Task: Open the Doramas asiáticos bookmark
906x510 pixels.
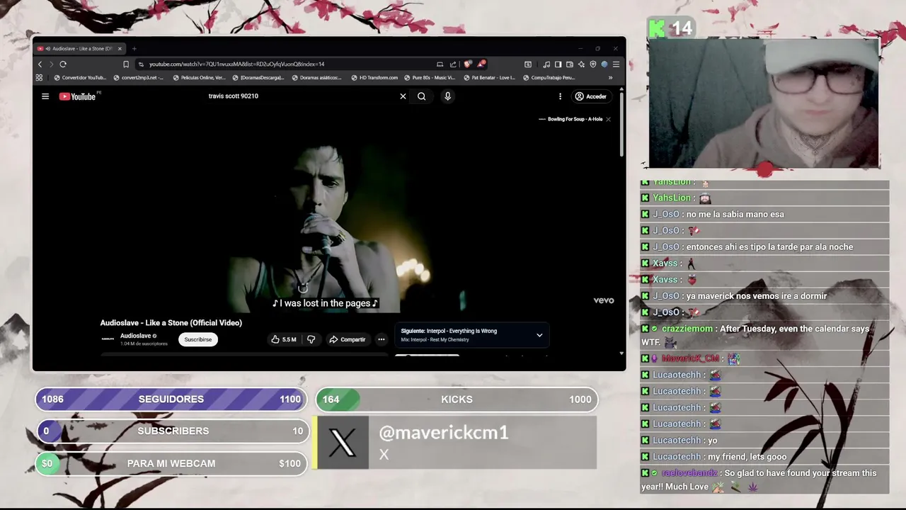Action: coord(317,77)
